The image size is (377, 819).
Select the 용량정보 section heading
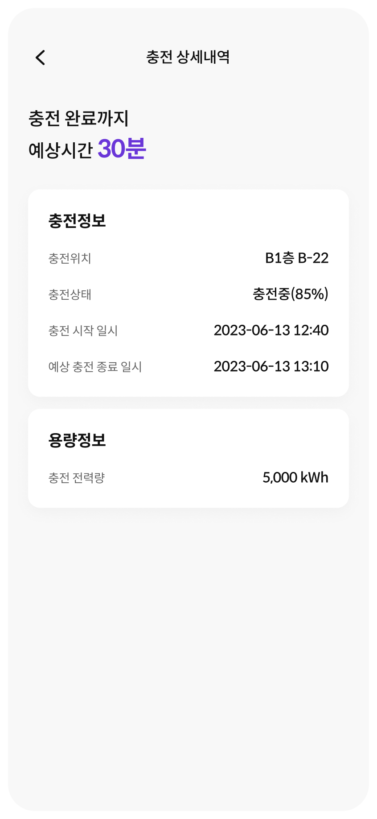[x=77, y=440]
